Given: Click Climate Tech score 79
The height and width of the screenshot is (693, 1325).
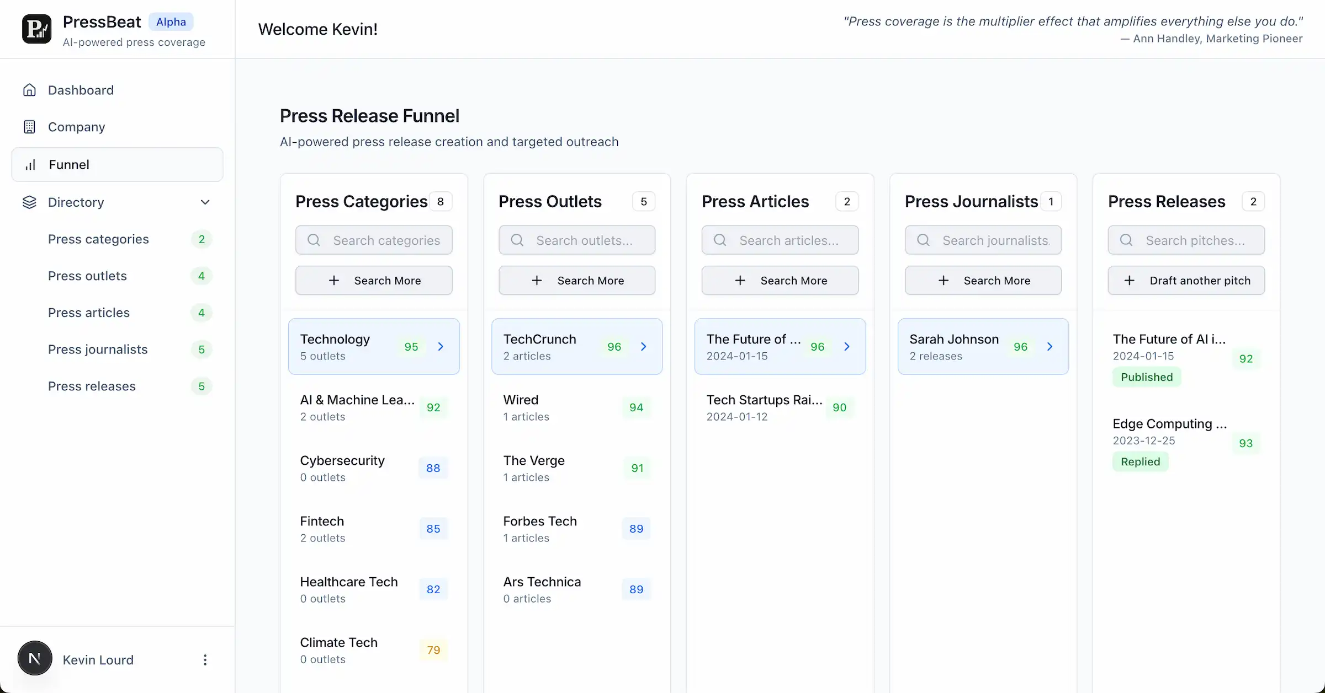Looking at the screenshot, I should [x=433, y=650].
